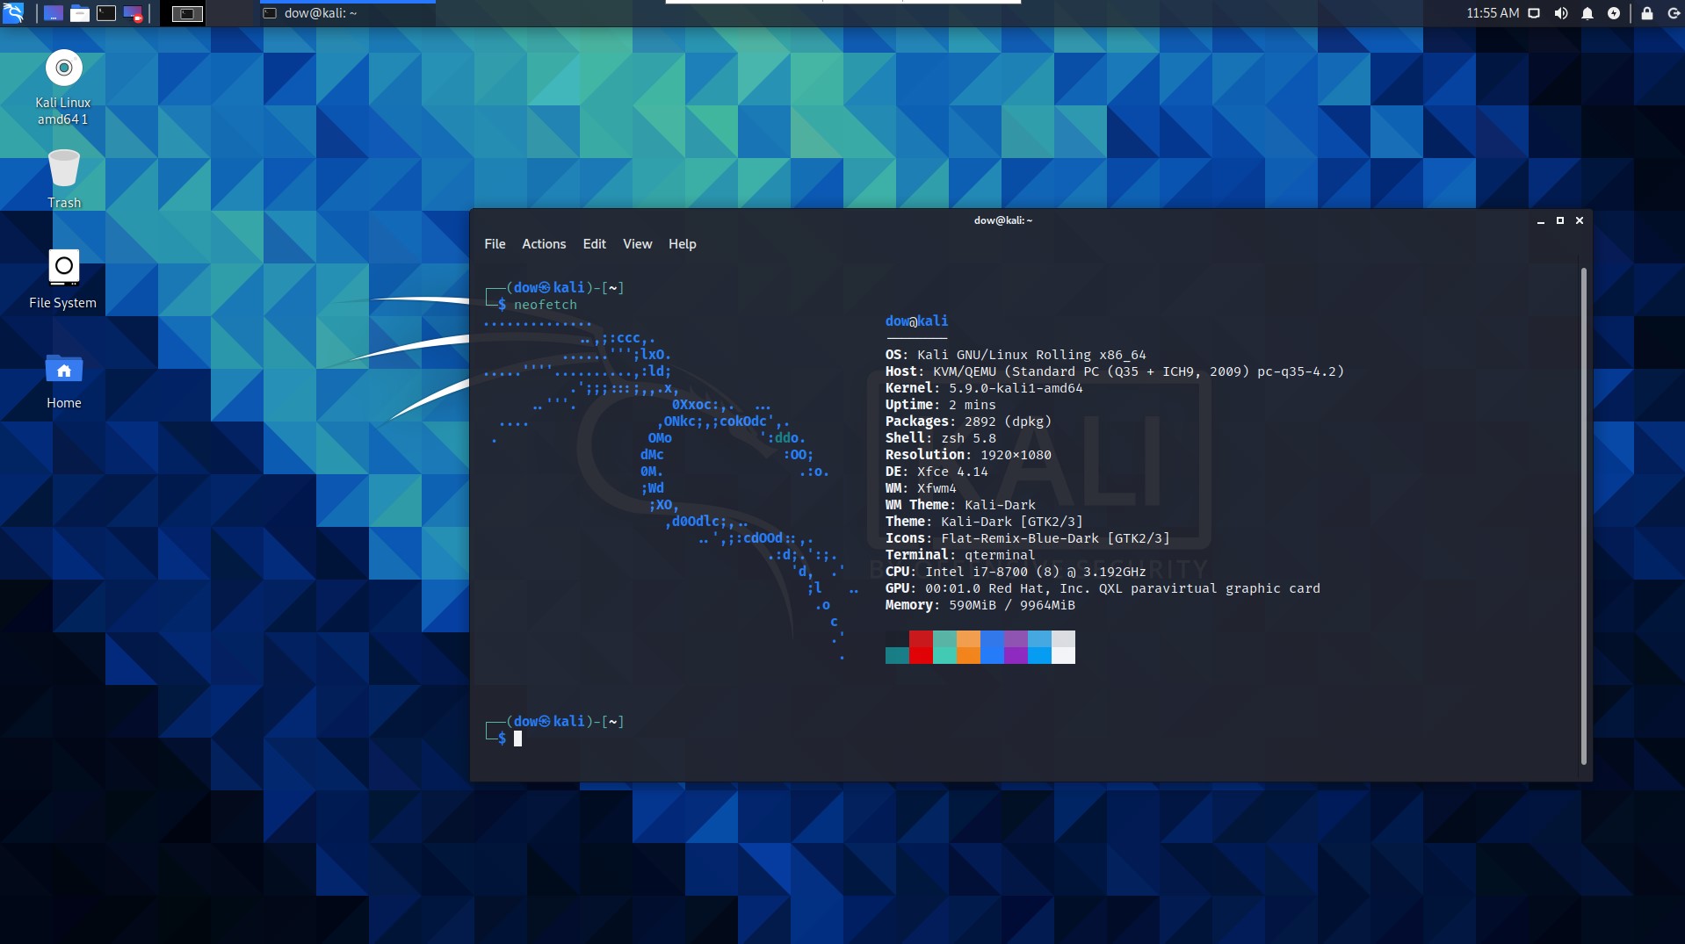Select the Home folder desktop icon
The height and width of the screenshot is (944, 1685).
pyautogui.click(x=64, y=381)
